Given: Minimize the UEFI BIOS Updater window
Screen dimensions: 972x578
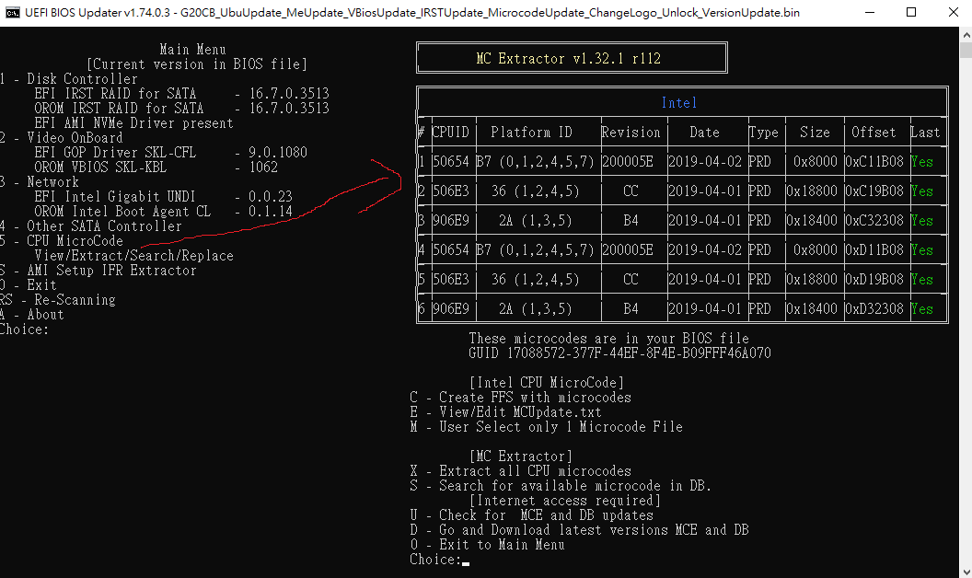Looking at the screenshot, I should pos(870,12).
